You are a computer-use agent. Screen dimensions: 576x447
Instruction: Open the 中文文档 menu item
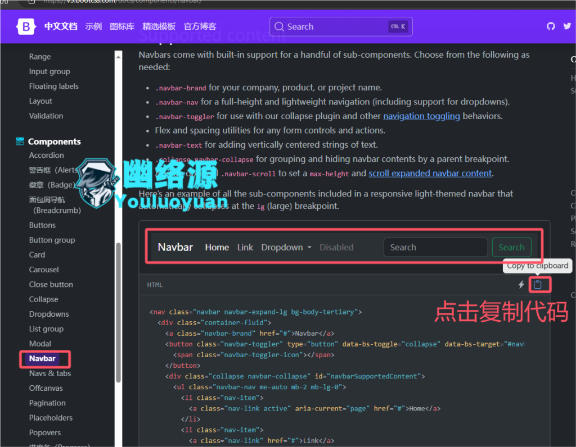tap(61, 26)
